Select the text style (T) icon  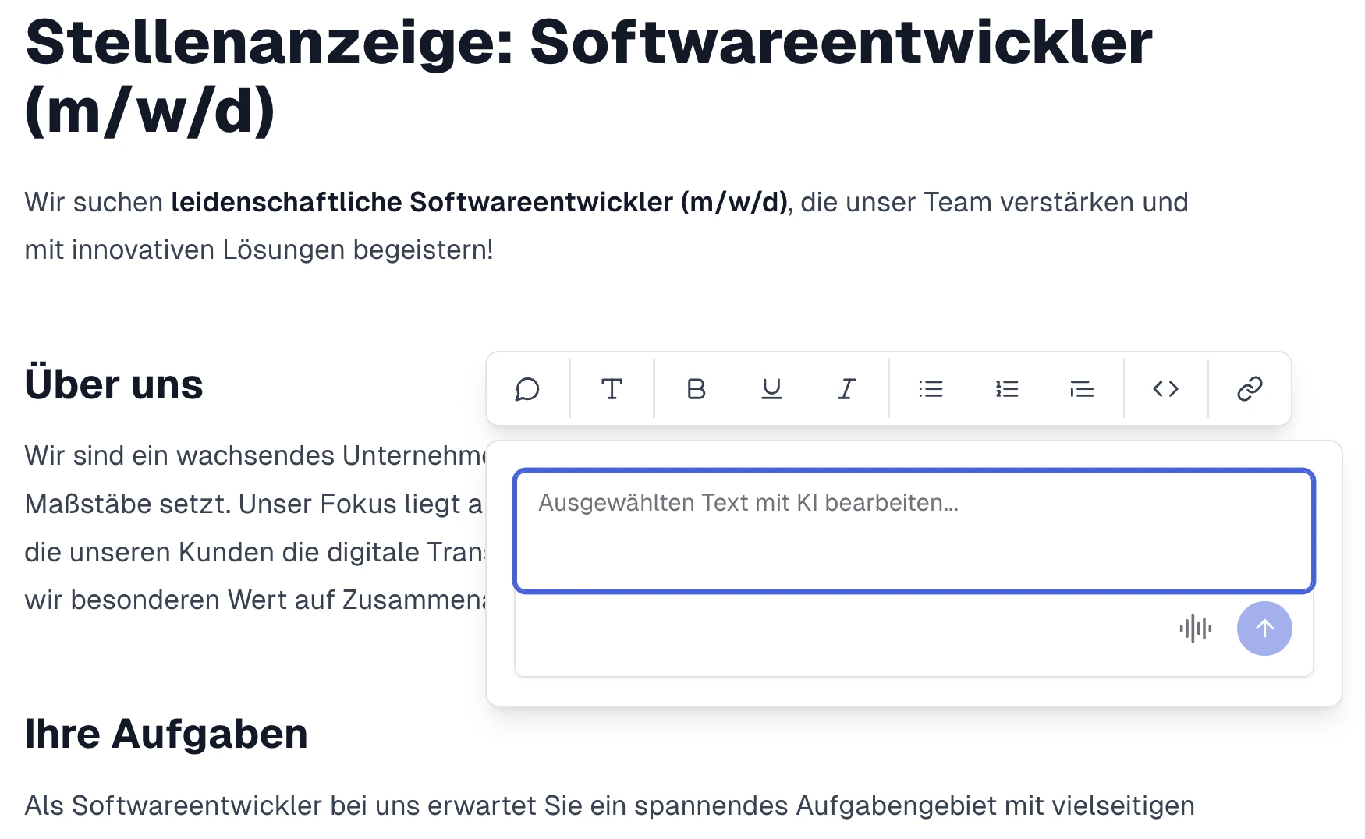(612, 389)
